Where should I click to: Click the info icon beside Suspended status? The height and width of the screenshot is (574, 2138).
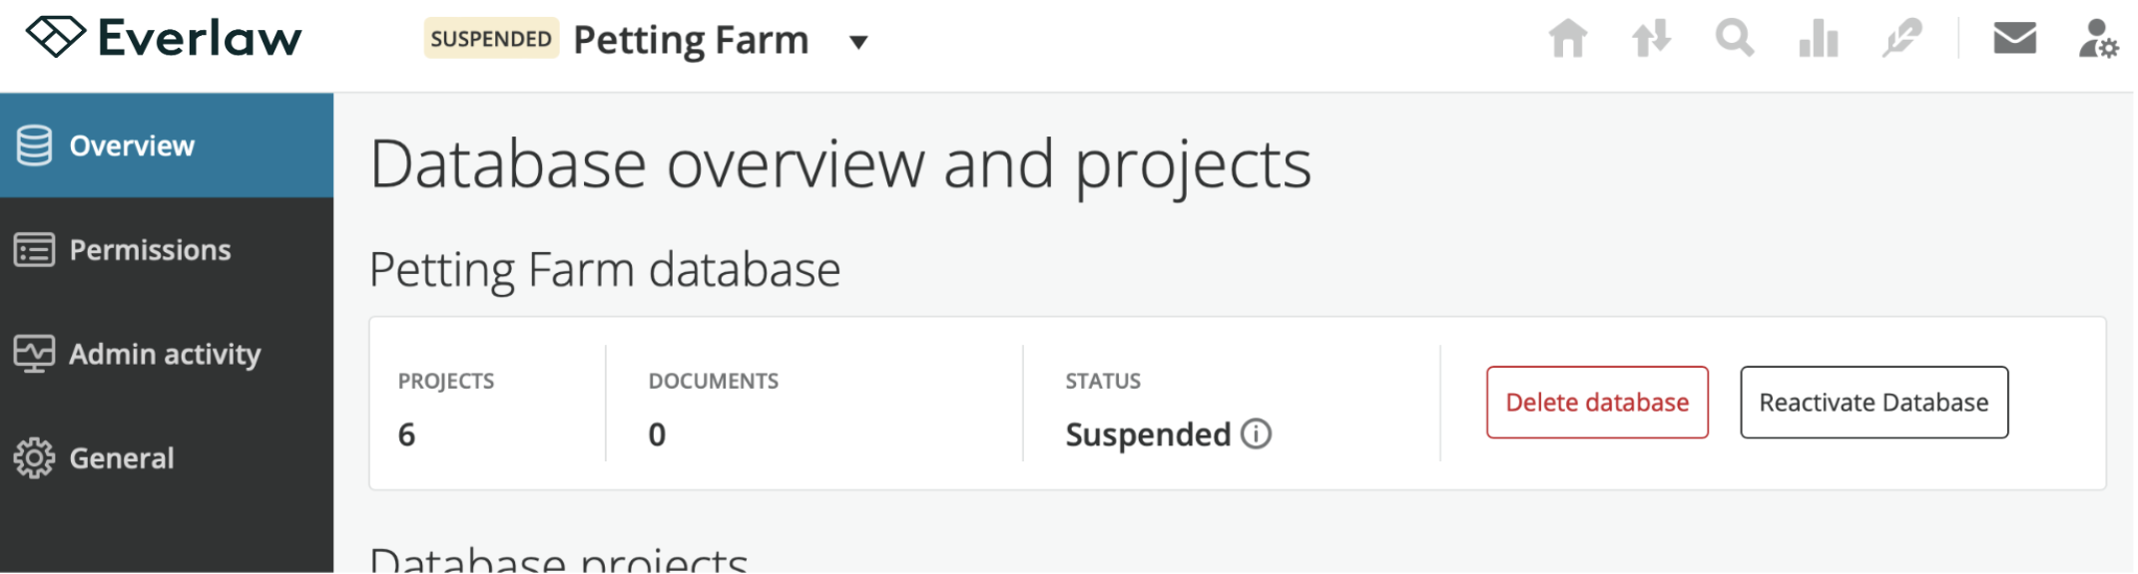[1256, 434]
